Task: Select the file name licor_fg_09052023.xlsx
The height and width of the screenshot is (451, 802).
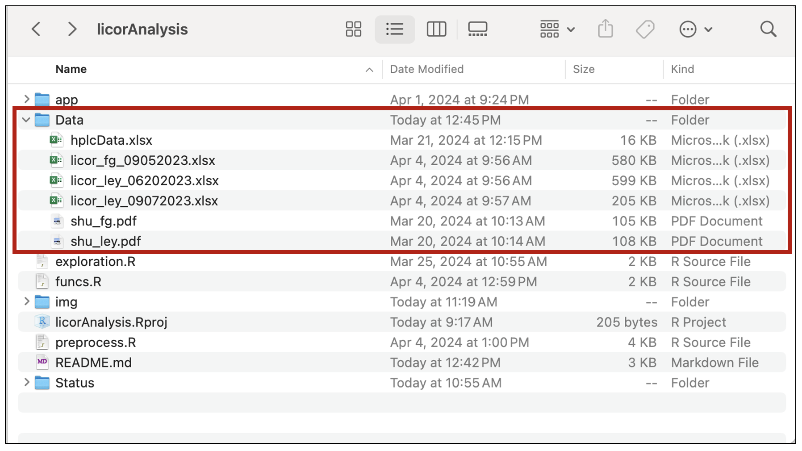Action: tap(143, 160)
